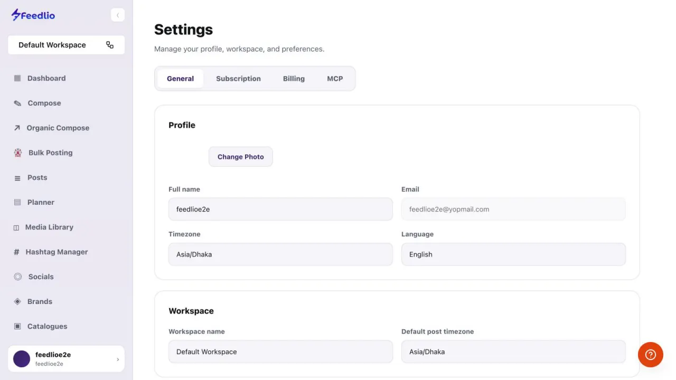Screen dimensions: 676x380
Task: Open the Default Workspace selector
Action: point(66,45)
